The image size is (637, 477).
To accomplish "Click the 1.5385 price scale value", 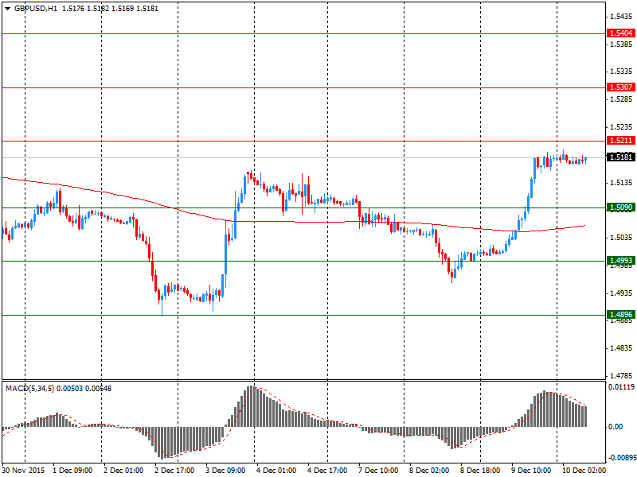I will [x=621, y=44].
